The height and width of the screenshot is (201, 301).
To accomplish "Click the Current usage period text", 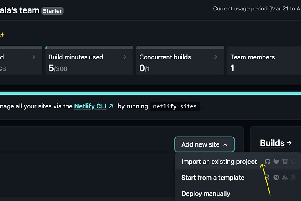I will point(257,9).
